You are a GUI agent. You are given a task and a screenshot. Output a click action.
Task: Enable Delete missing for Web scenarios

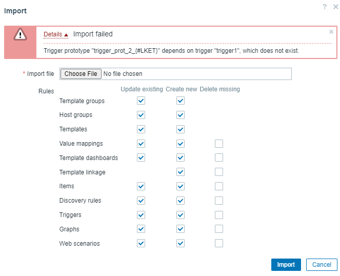[x=219, y=243]
